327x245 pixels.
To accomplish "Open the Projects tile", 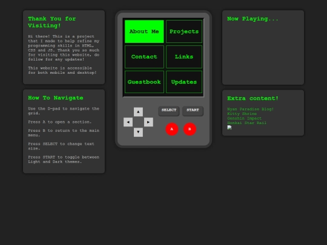I will 184,31.
